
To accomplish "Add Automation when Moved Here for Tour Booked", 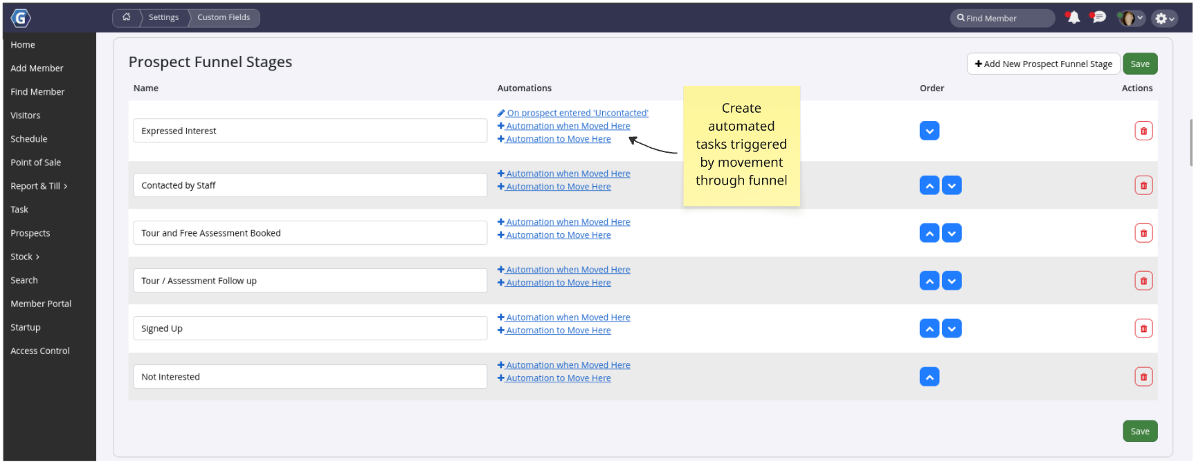I will coord(564,222).
